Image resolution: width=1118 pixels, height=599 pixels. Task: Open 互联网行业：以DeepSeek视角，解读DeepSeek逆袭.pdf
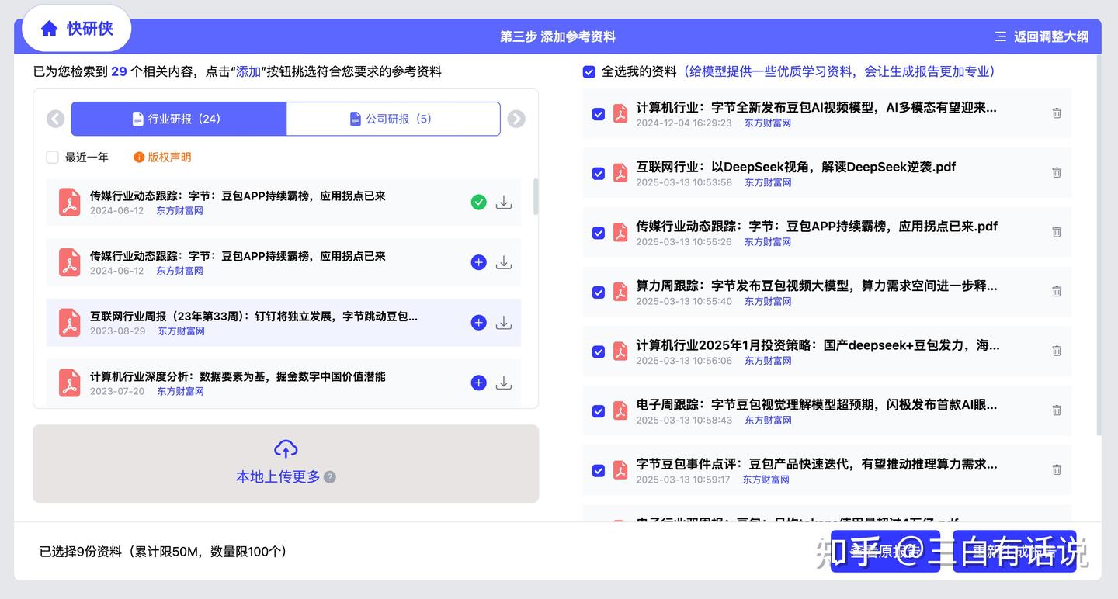(796, 167)
